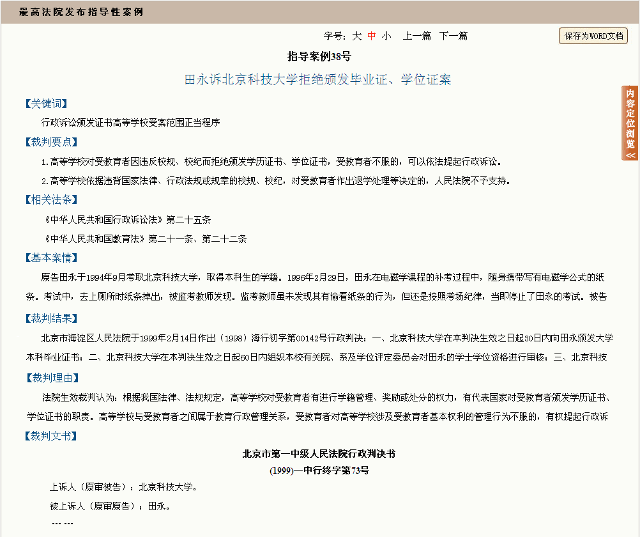Select the 关键词 section heading
This screenshot has height=537, width=640.
[x=46, y=104]
